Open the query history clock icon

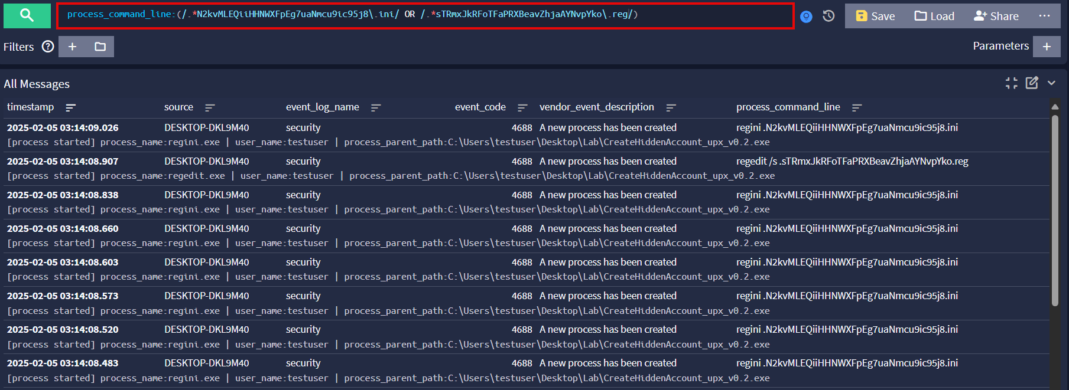pos(828,16)
